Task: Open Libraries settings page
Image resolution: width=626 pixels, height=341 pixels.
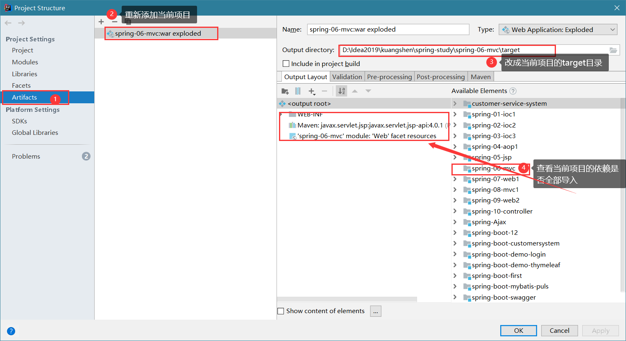Action: [25, 74]
